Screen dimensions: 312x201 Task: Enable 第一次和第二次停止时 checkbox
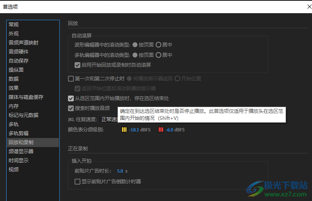click(71, 79)
